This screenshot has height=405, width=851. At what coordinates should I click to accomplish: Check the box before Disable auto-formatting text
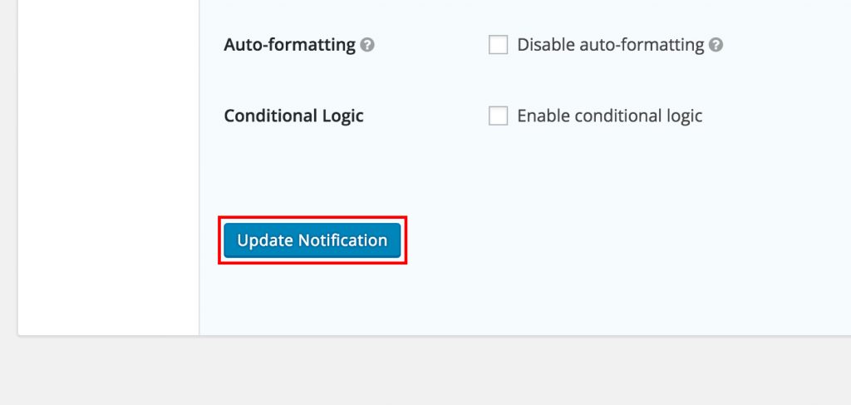tap(499, 45)
